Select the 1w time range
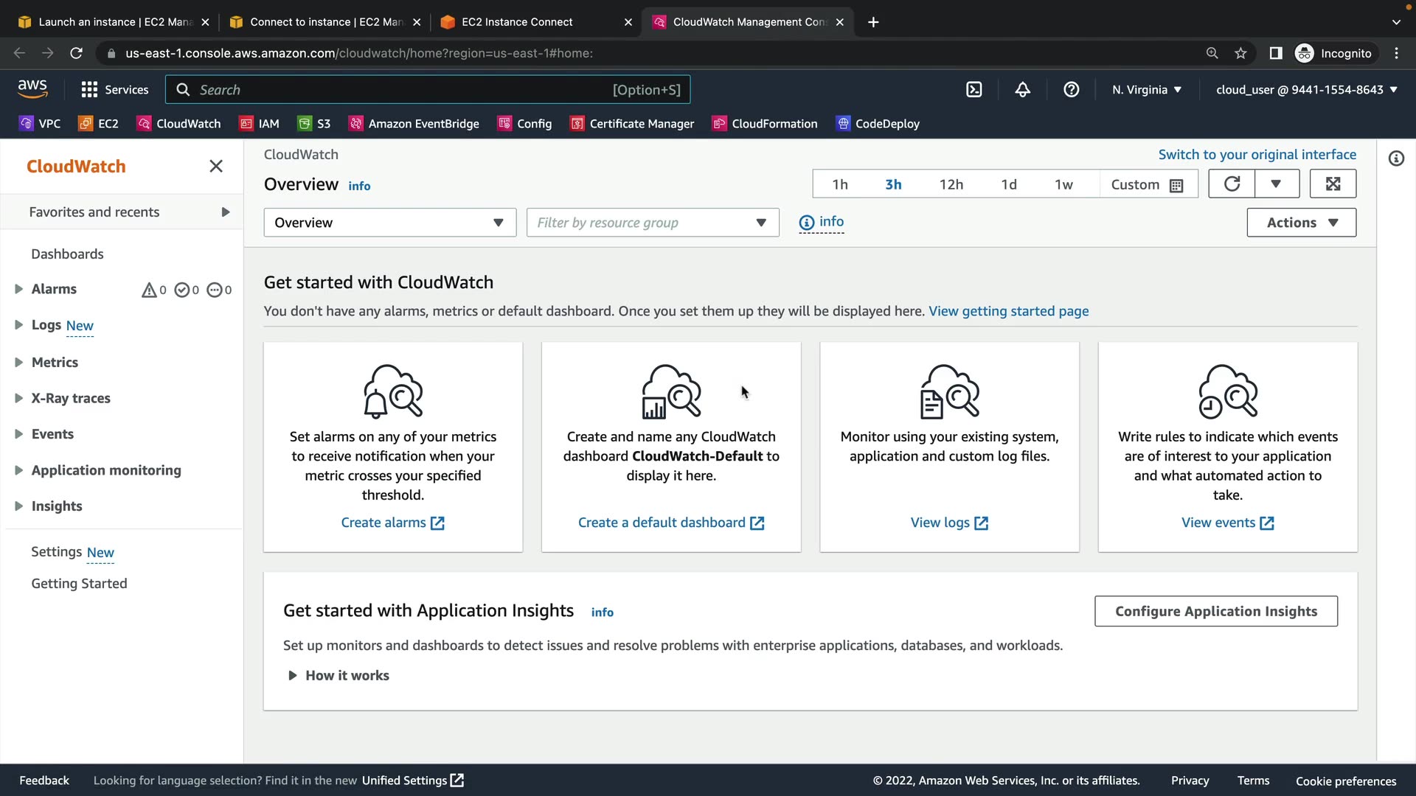The image size is (1416, 796). pos(1063,185)
